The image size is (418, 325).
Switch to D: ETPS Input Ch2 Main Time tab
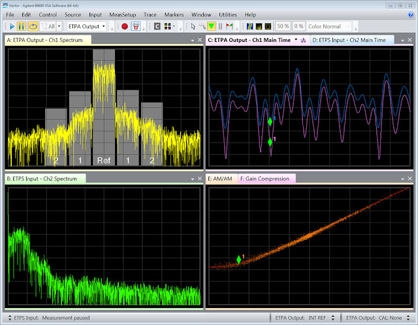pyautogui.click(x=349, y=40)
